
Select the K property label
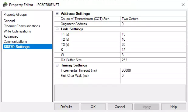(62, 50)
